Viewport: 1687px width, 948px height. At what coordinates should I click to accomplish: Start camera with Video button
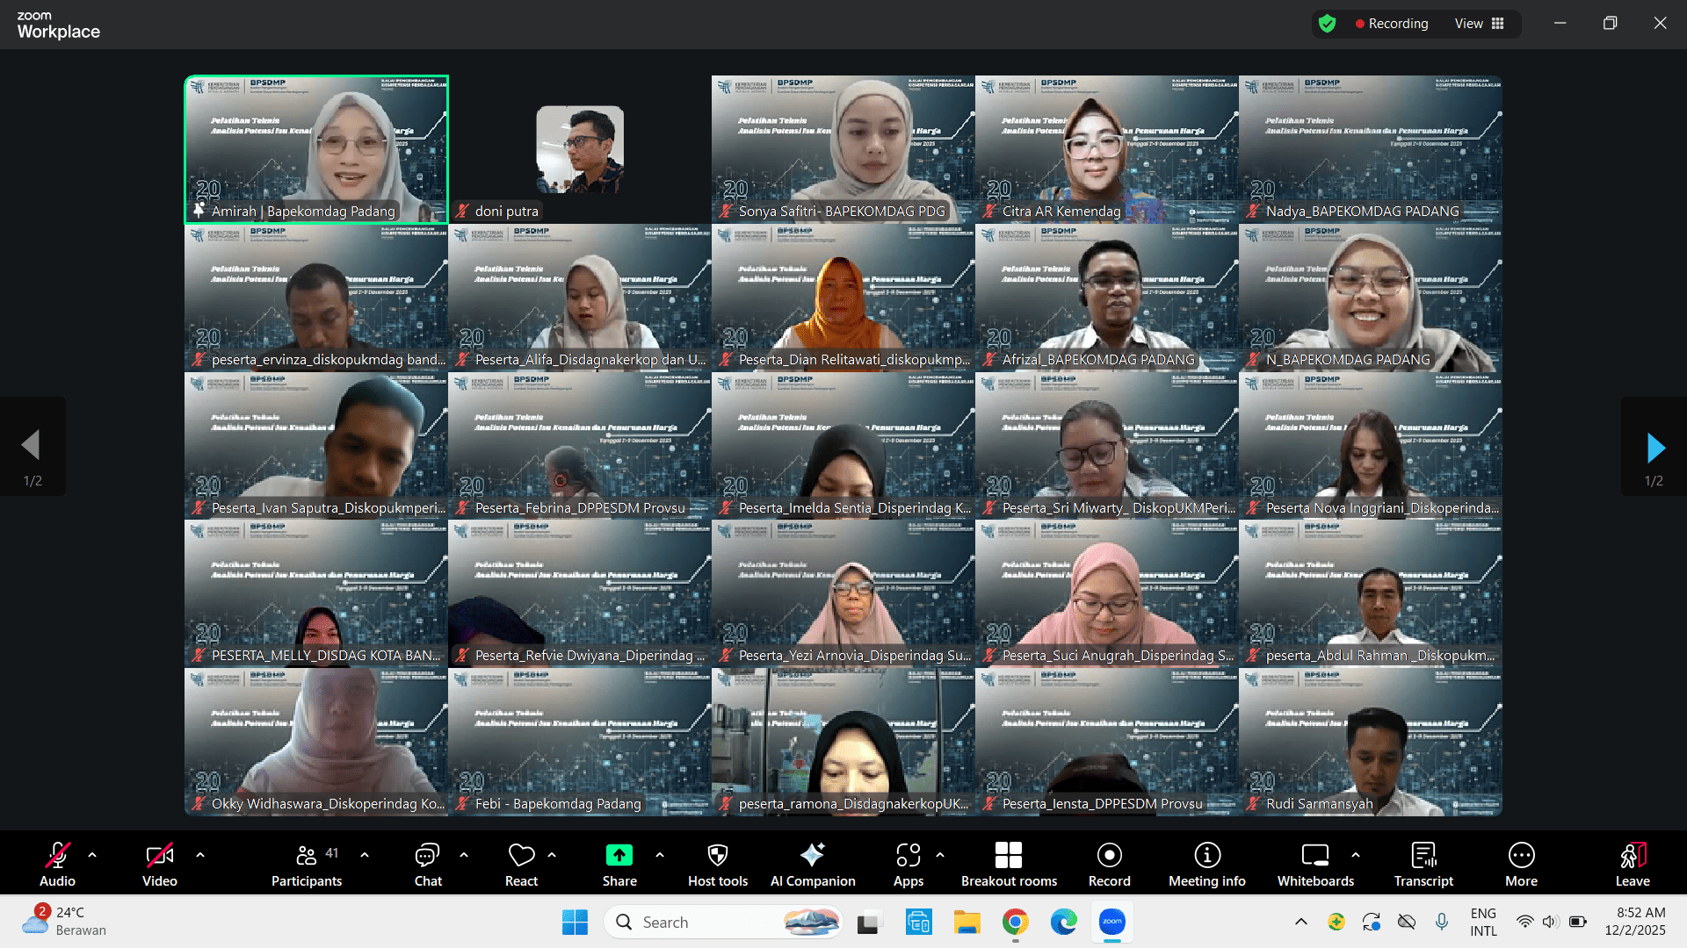coord(159,865)
